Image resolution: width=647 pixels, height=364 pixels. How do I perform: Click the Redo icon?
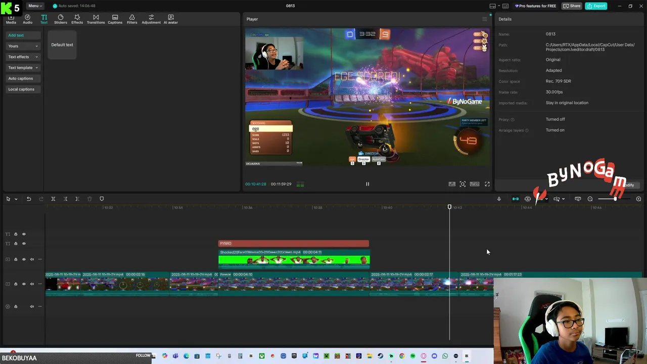tap(41, 199)
